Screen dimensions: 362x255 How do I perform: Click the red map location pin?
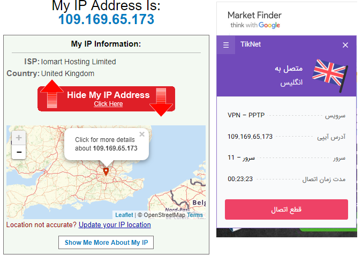106,171
